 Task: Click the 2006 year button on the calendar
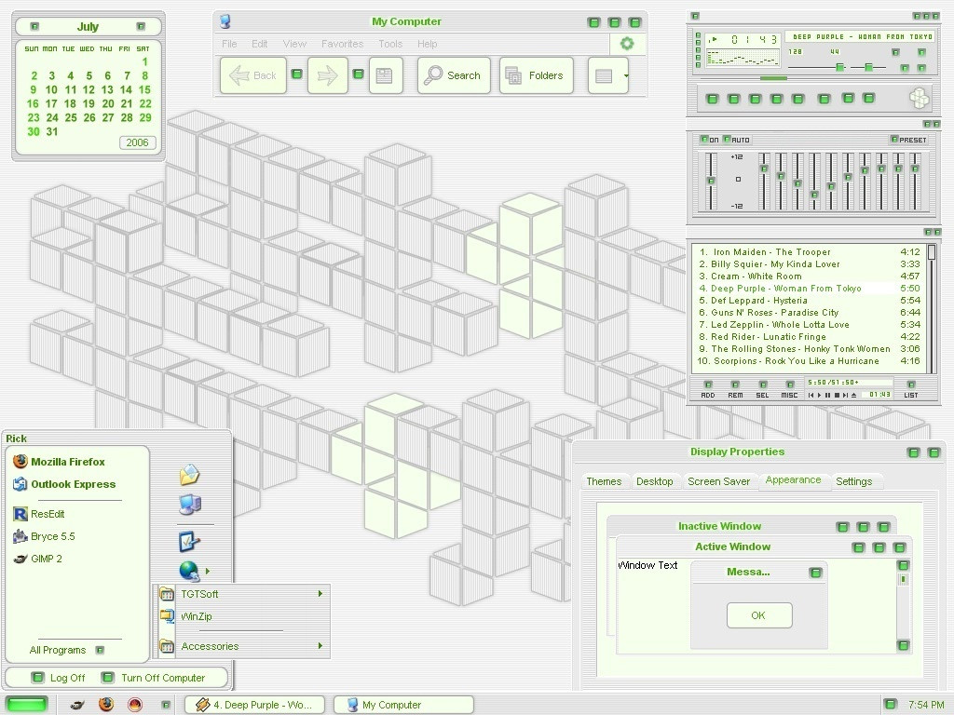pos(138,142)
